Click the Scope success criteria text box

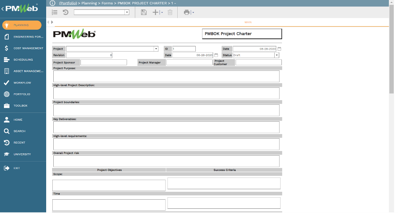(224, 183)
